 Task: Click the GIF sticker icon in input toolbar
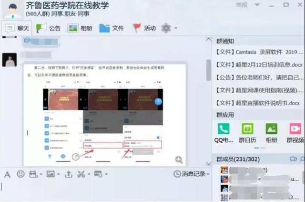(x=33, y=174)
